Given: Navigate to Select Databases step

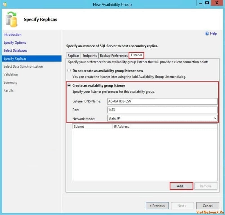Looking at the screenshot, I should [15, 50].
